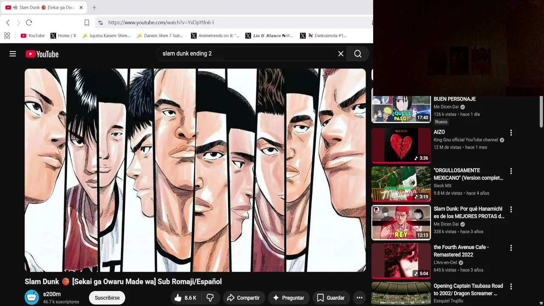Click the video player area
The height and width of the screenshot is (306, 544).
click(195, 170)
